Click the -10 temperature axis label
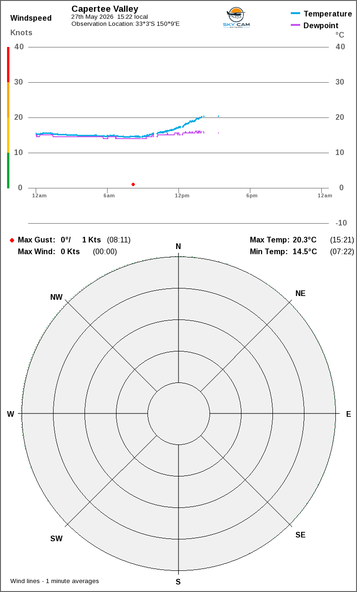Image resolution: width=357 pixels, height=592 pixels. 341,223
